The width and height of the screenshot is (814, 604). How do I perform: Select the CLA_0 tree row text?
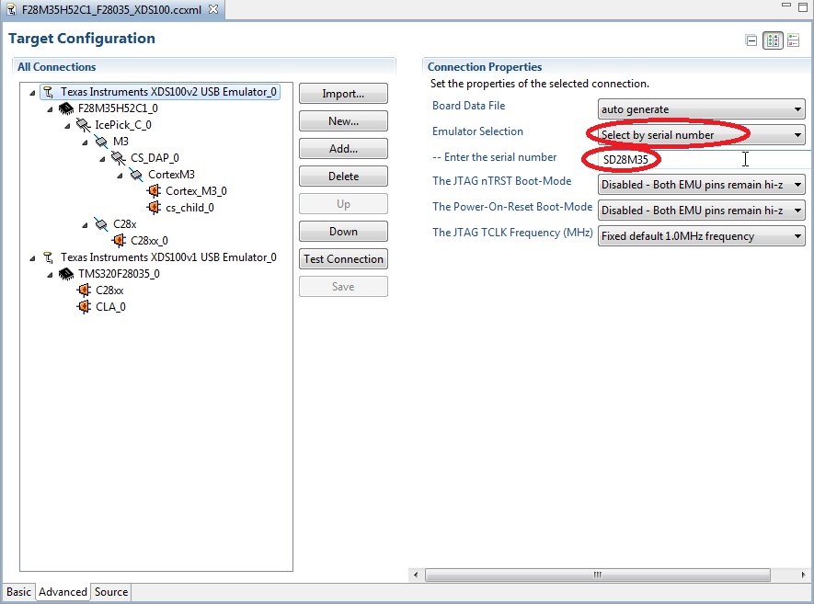(110, 307)
